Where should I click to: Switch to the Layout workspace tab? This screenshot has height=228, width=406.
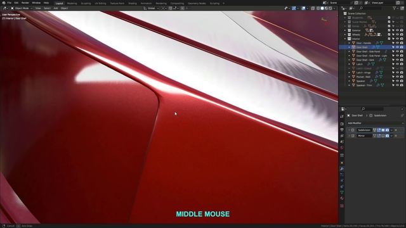(59, 3)
